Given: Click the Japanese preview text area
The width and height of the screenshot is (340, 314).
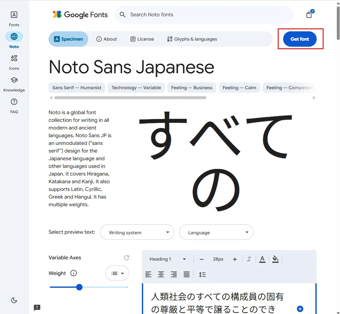Looking at the screenshot, I should pyautogui.click(x=217, y=303).
